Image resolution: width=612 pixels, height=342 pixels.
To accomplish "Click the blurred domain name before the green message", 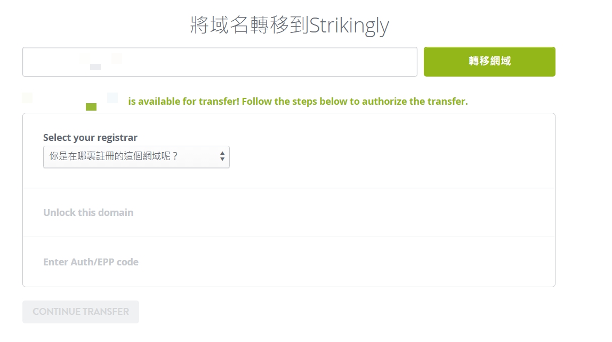I will [x=70, y=102].
